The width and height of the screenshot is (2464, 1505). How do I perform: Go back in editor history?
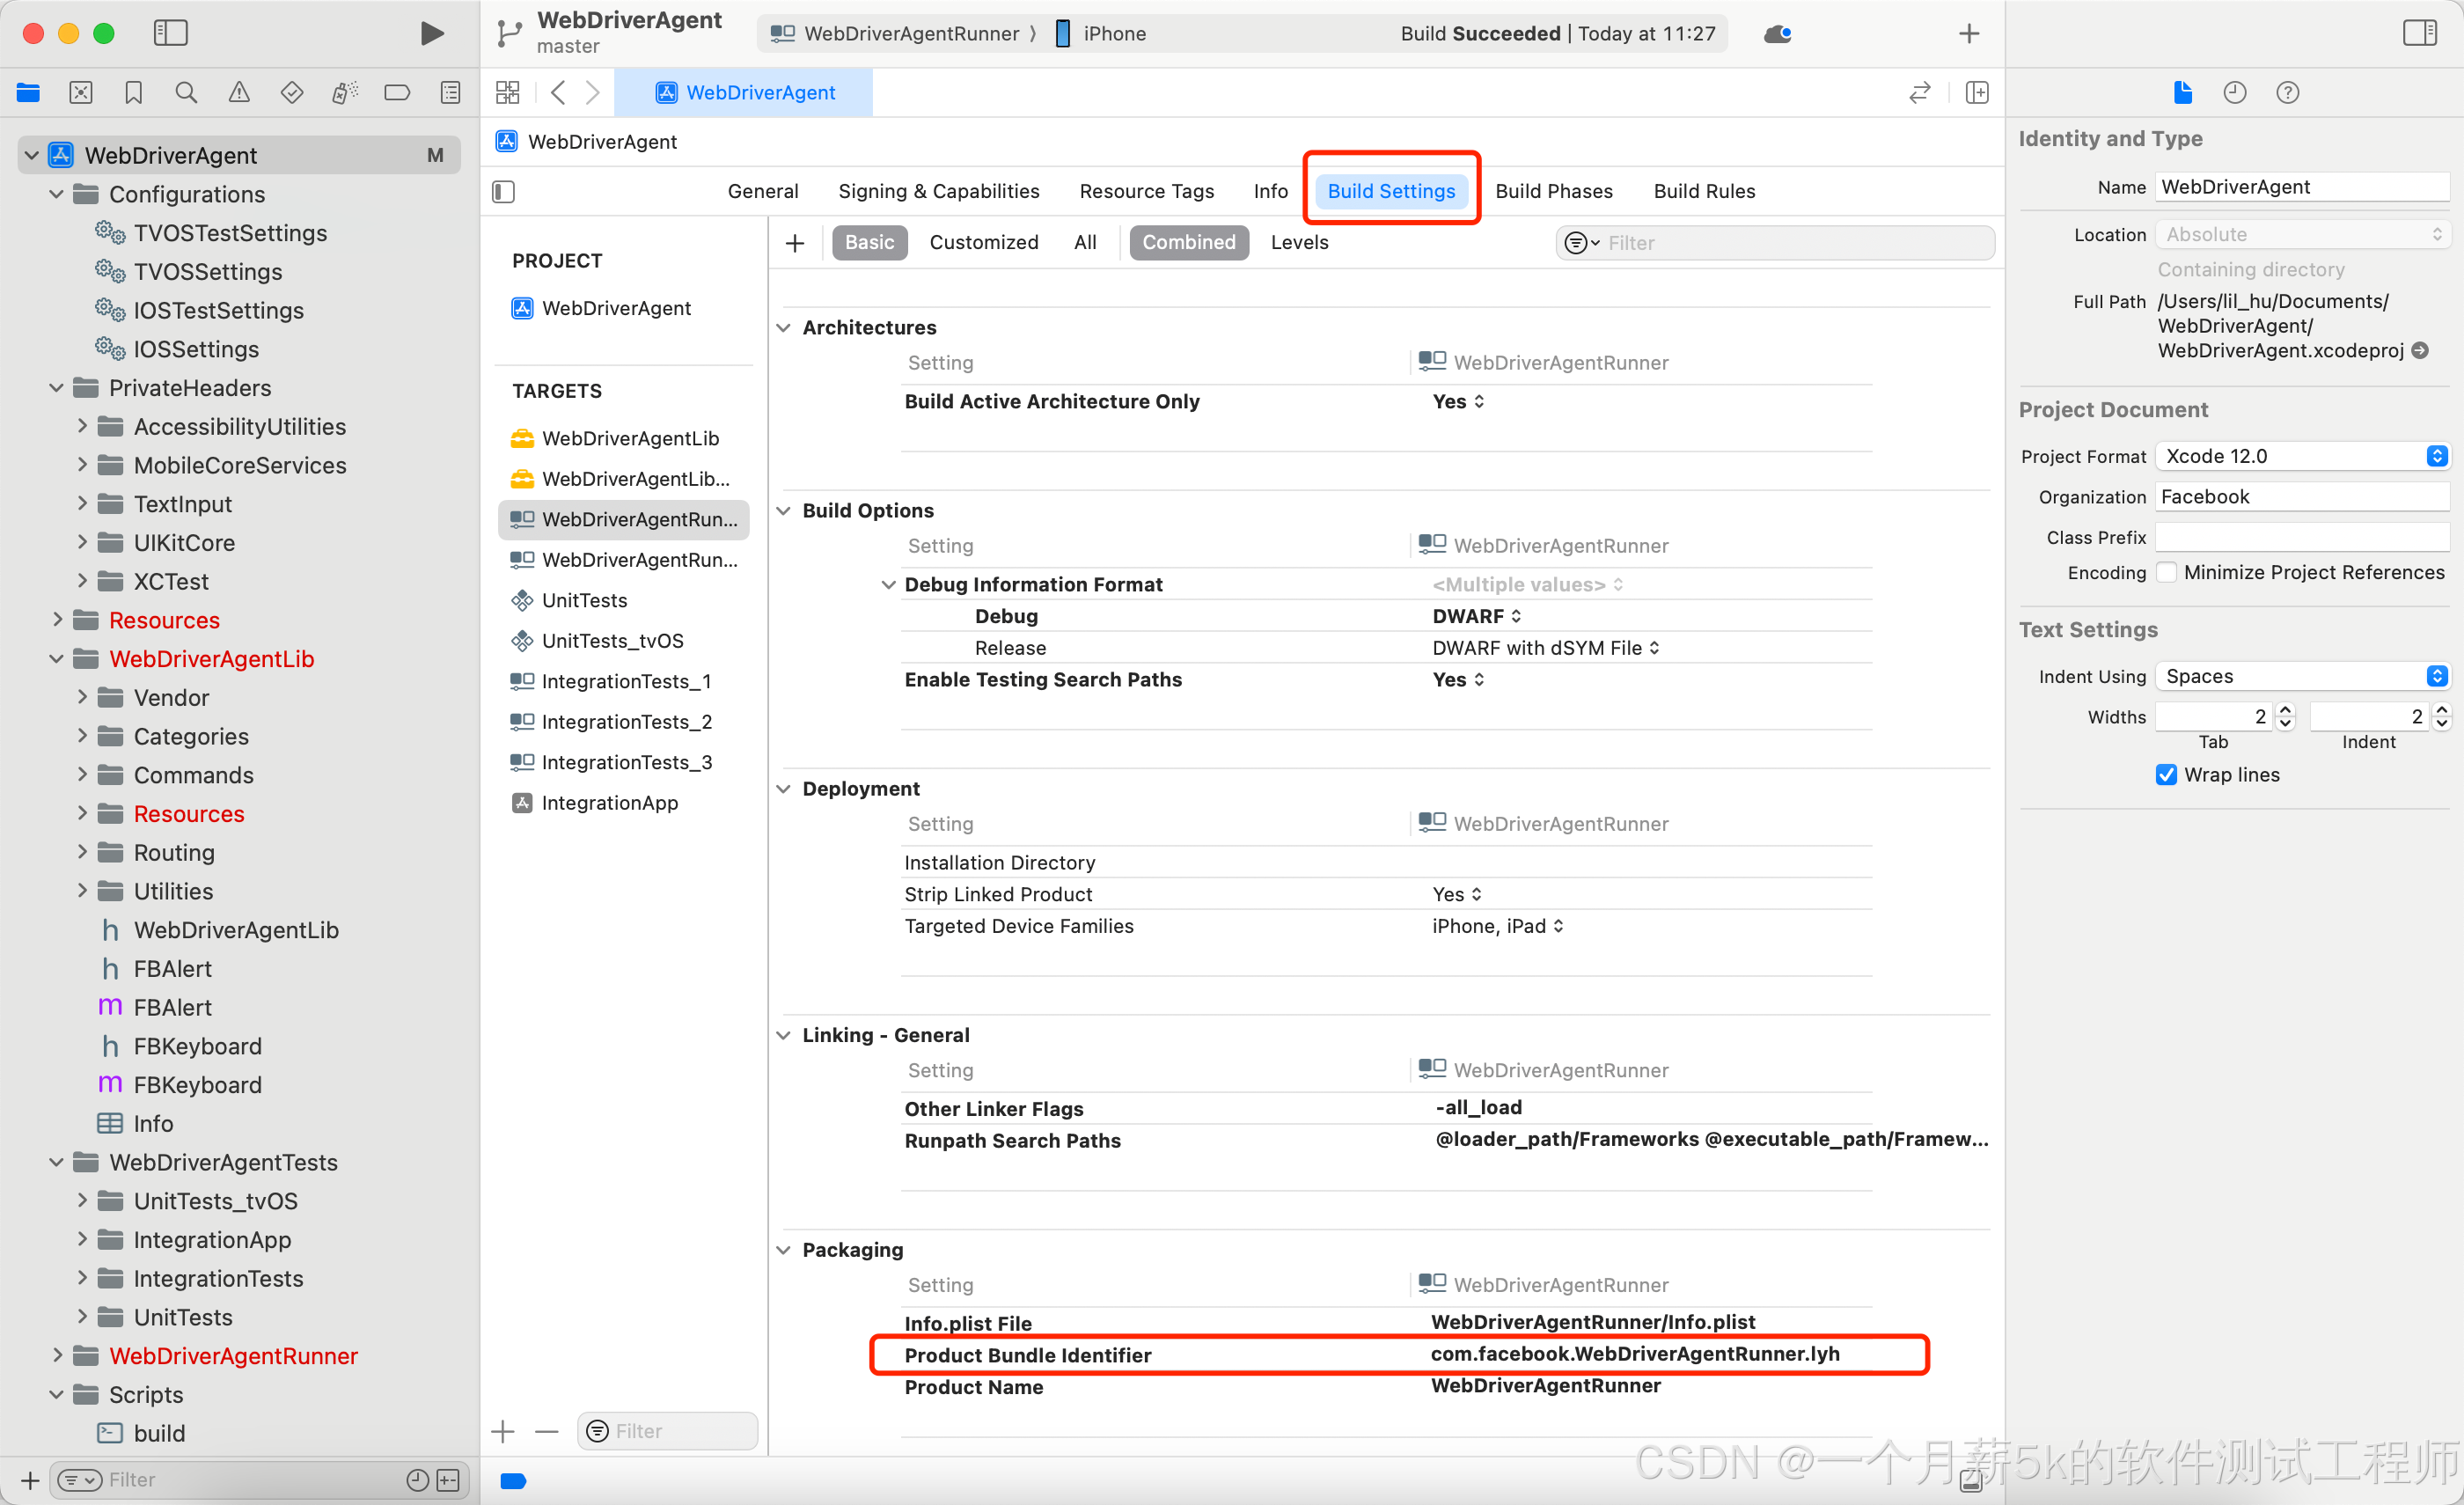559,93
